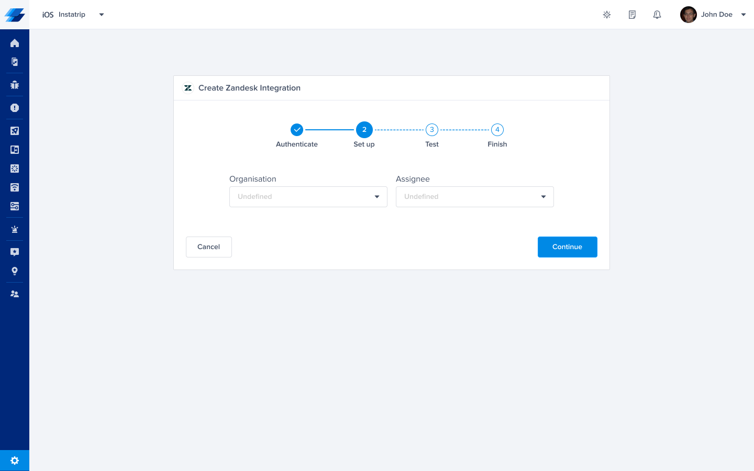Click the notifications bell icon
The height and width of the screenshot is (471, 754).
657,15
